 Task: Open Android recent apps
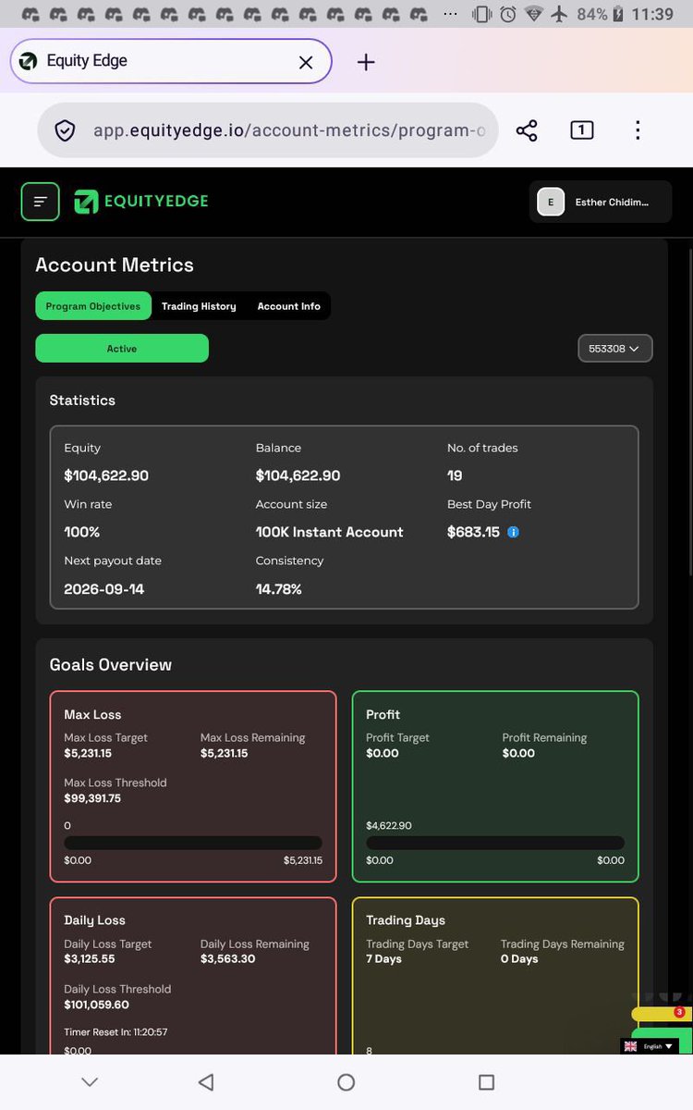click(486, 1082)
